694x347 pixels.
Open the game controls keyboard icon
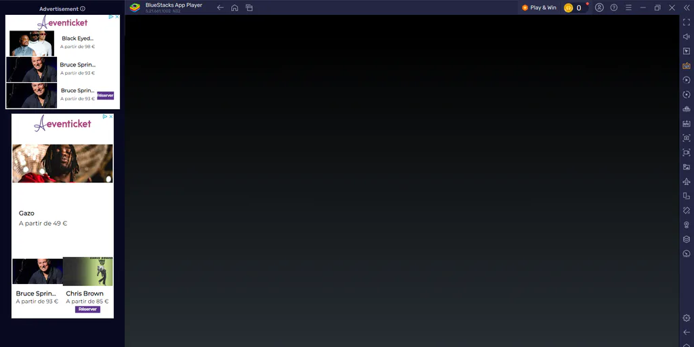pyautogui.click(x=687, y=66)
